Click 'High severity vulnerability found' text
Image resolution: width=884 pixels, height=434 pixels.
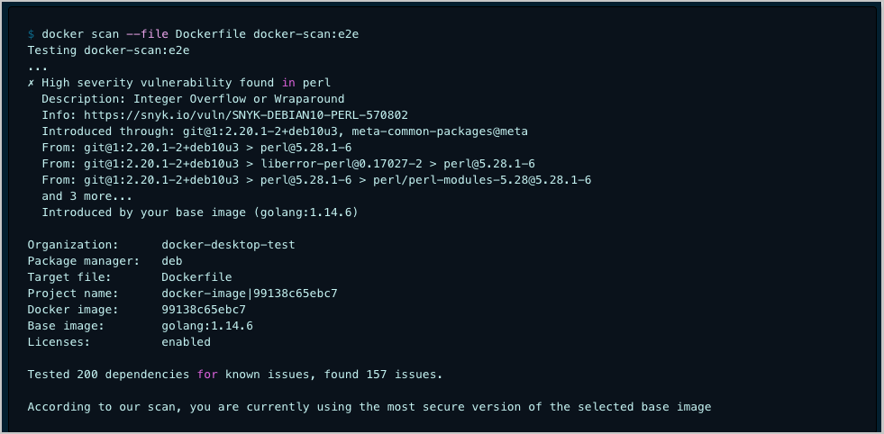click(x=153, y=83)
